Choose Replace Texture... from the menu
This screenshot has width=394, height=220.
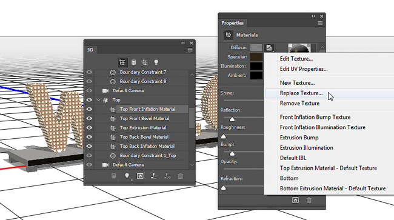(x=301, y=93)
